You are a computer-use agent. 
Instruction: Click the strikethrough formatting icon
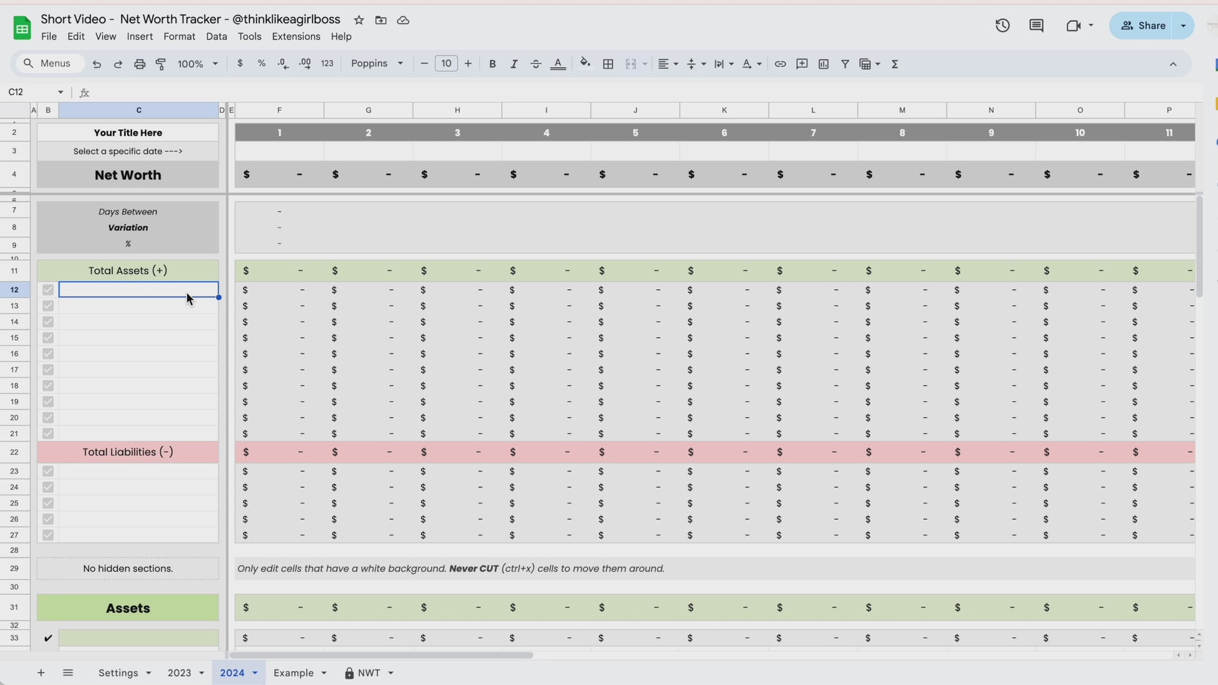[x=535, y=64]
